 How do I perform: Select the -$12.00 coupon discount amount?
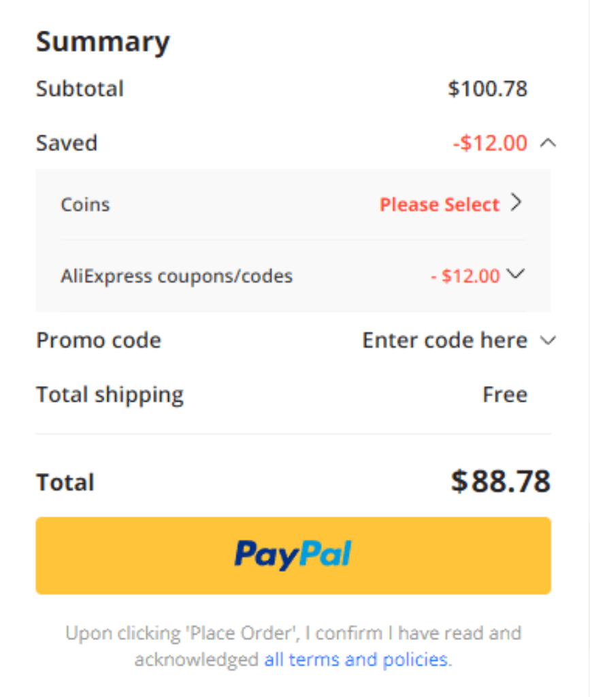(x=465, y=276)
